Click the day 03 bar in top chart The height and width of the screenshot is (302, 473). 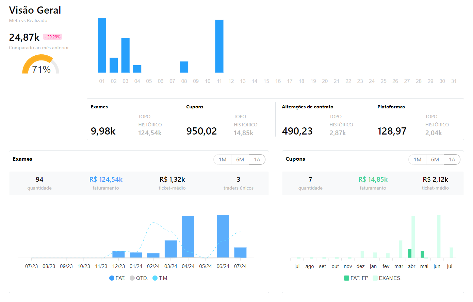(x=126, y=55)
